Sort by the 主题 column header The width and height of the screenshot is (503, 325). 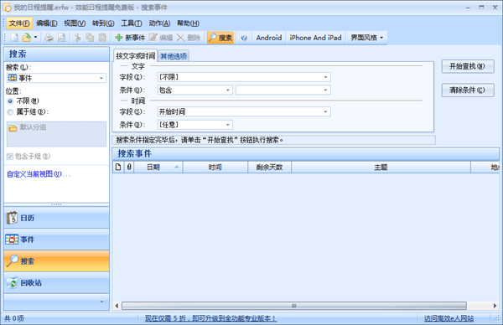381,167
